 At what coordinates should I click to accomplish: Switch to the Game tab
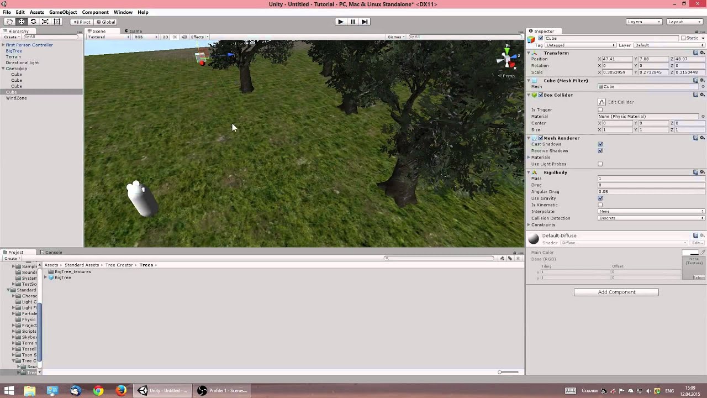tap(133, 31)
